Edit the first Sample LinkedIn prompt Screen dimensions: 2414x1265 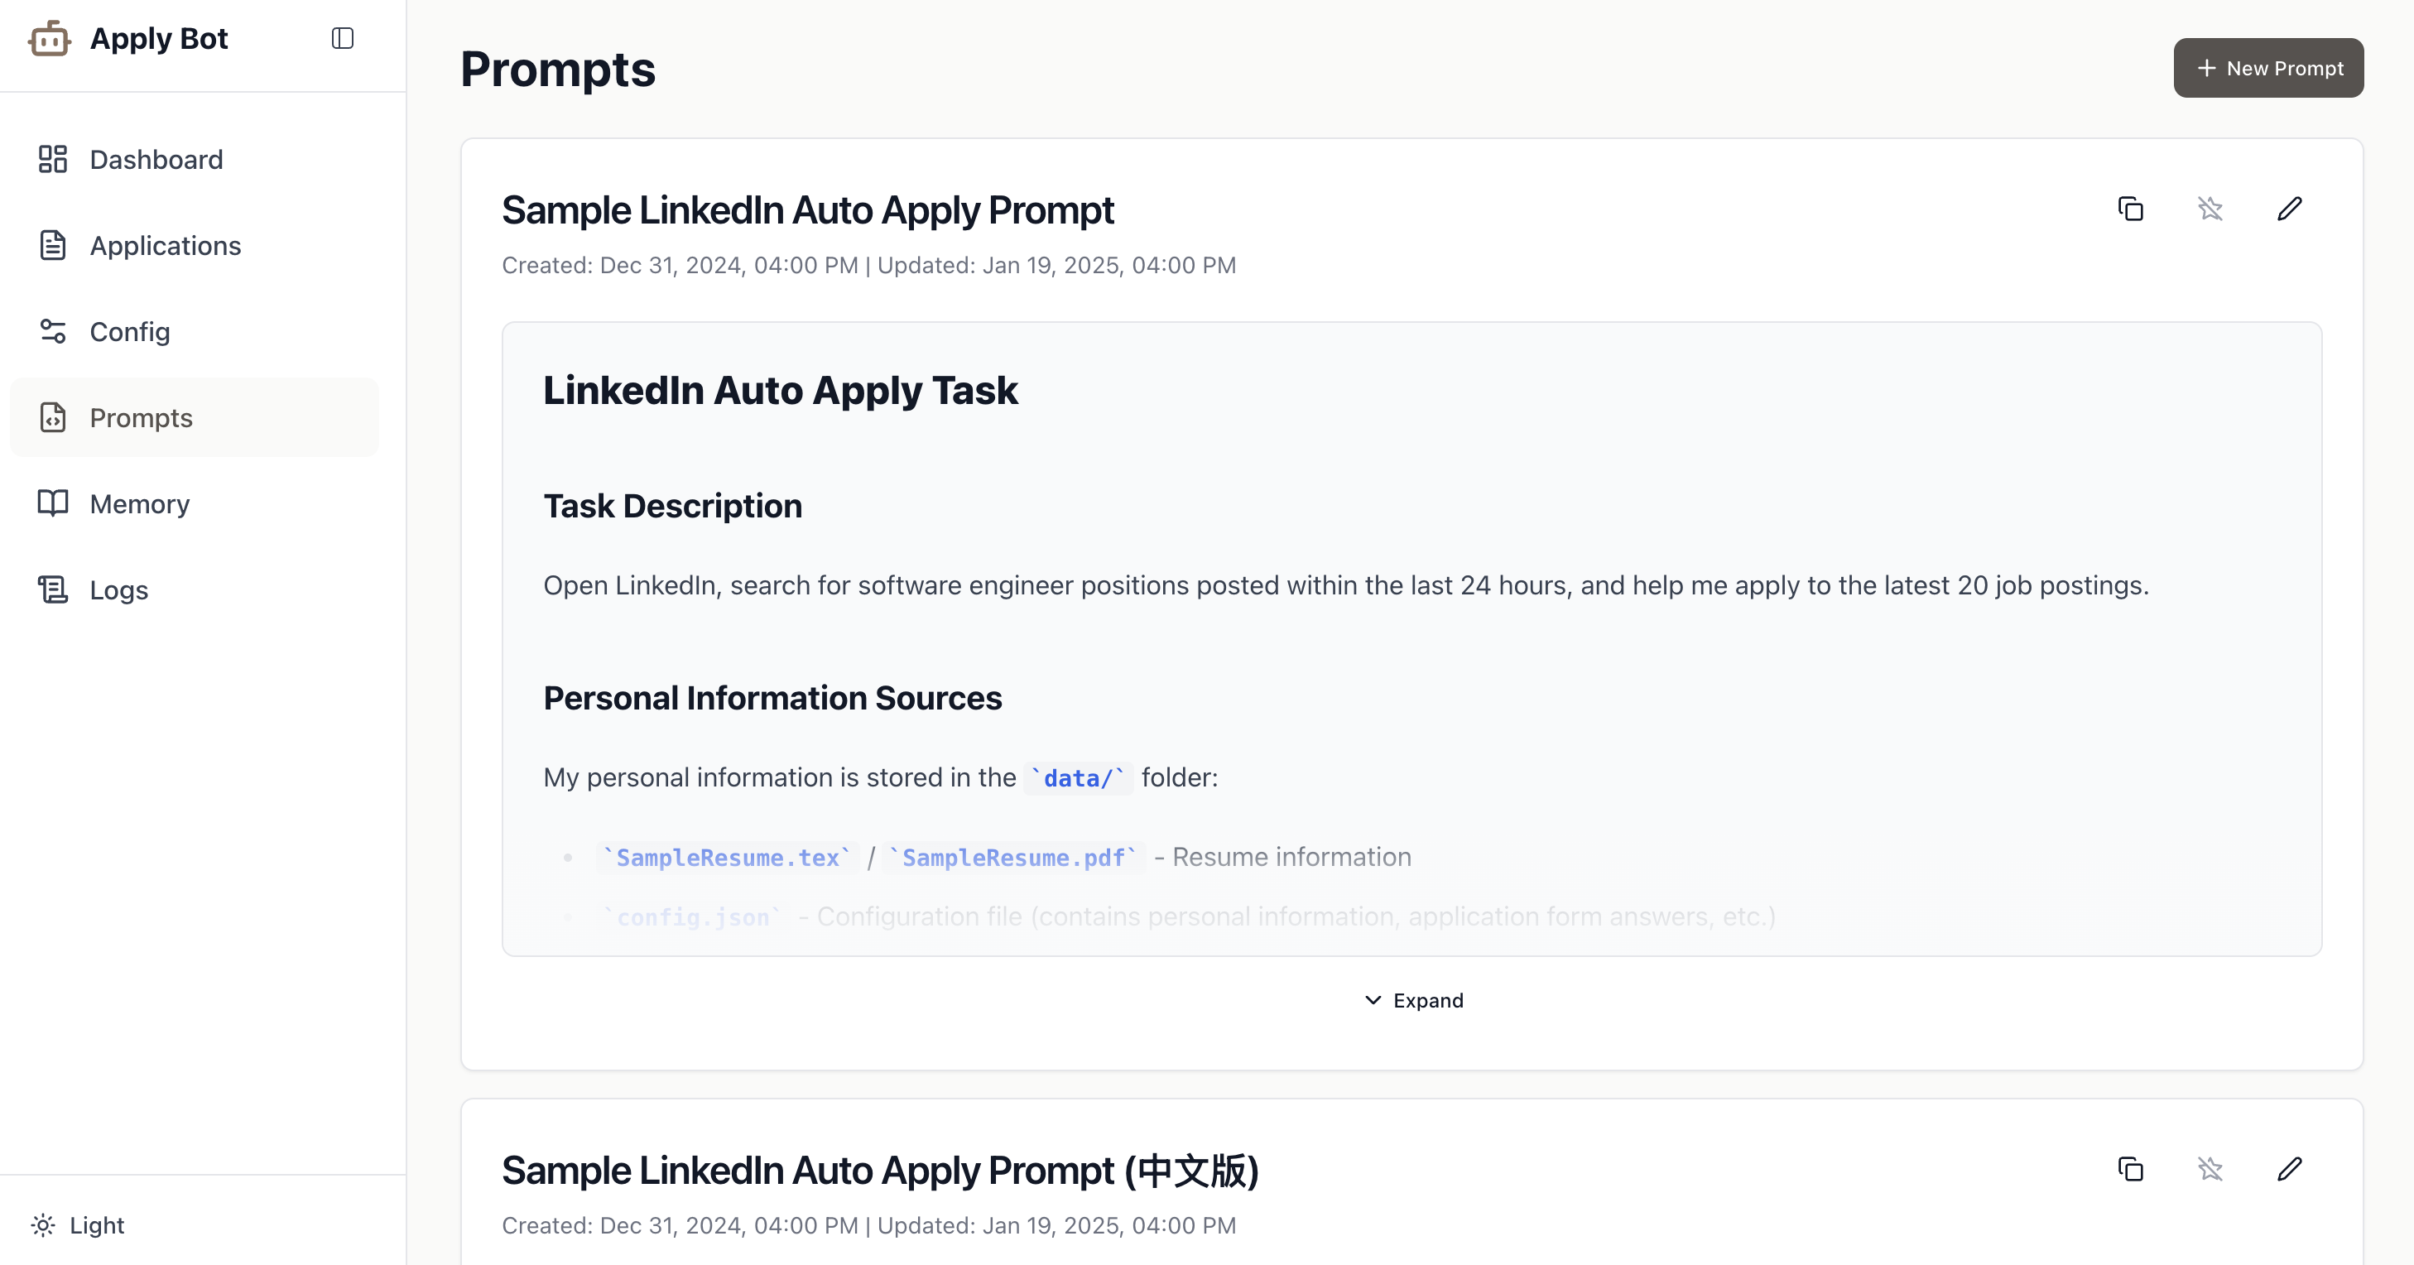2289,208
